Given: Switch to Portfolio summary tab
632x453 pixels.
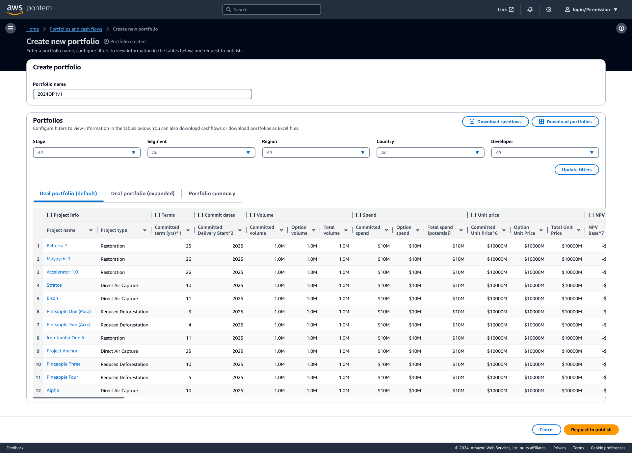Looking at the screenshot, I should (x=212, y=193).
